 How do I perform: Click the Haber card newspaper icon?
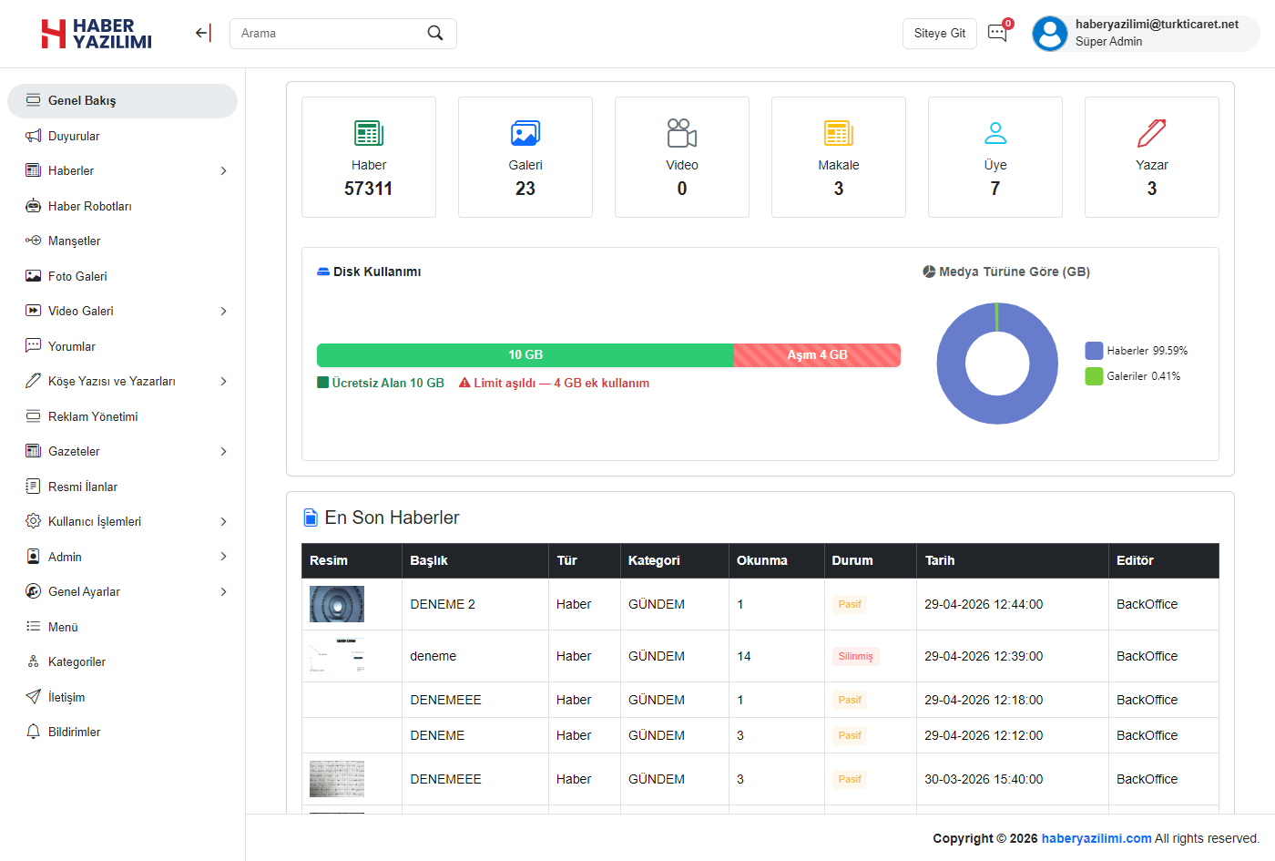[369, 133]
